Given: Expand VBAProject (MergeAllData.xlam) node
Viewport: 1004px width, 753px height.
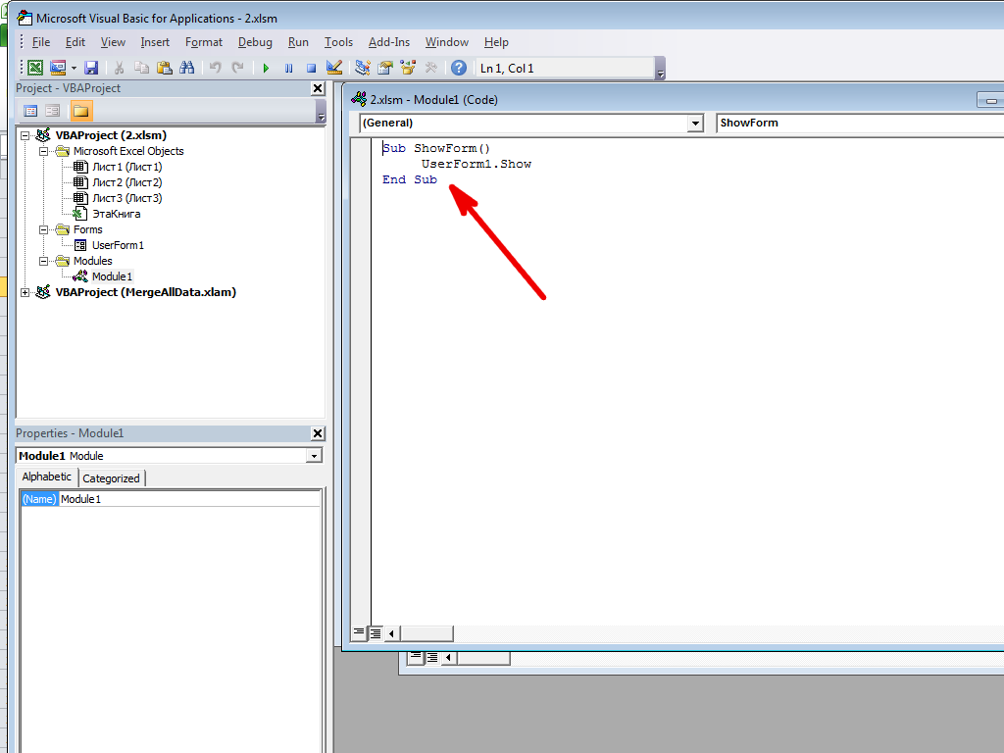Looking at the screenshot, I should (x=25, y=292).
